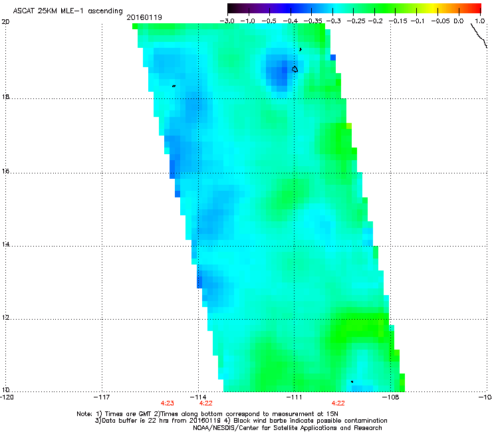Click the "-1.0" color scale label
Screen dimensions: 492x432
coord(247,21)
